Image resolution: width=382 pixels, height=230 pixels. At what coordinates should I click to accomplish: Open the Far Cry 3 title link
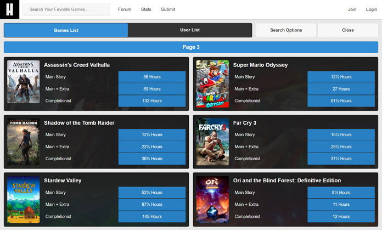point(245,123)
